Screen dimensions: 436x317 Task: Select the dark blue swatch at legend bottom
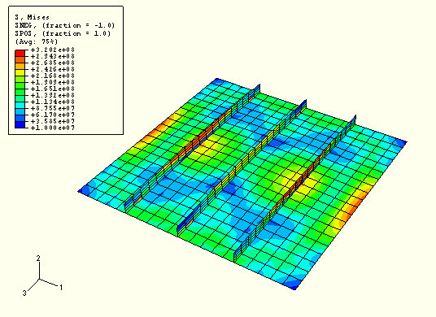click(20, 124)
